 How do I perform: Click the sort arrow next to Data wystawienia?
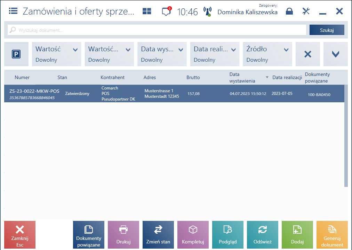(x=267, y=77)
